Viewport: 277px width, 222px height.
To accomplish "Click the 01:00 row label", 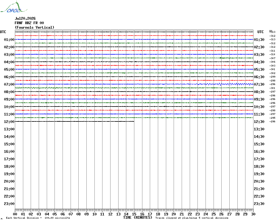I will (9, 39).
